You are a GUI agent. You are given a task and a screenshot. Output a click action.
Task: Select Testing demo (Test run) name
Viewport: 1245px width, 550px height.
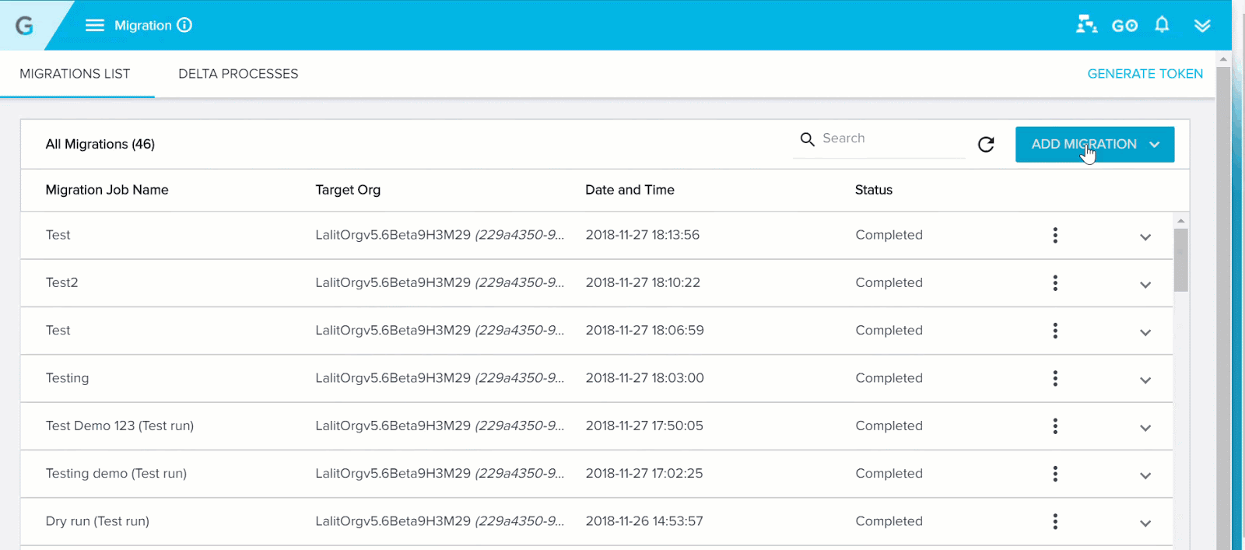click(116, 474)
